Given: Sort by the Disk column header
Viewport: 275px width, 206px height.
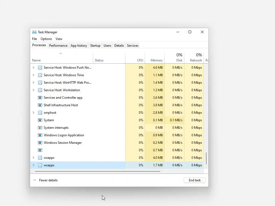Looking at the screenshot, I should [174, 58].
